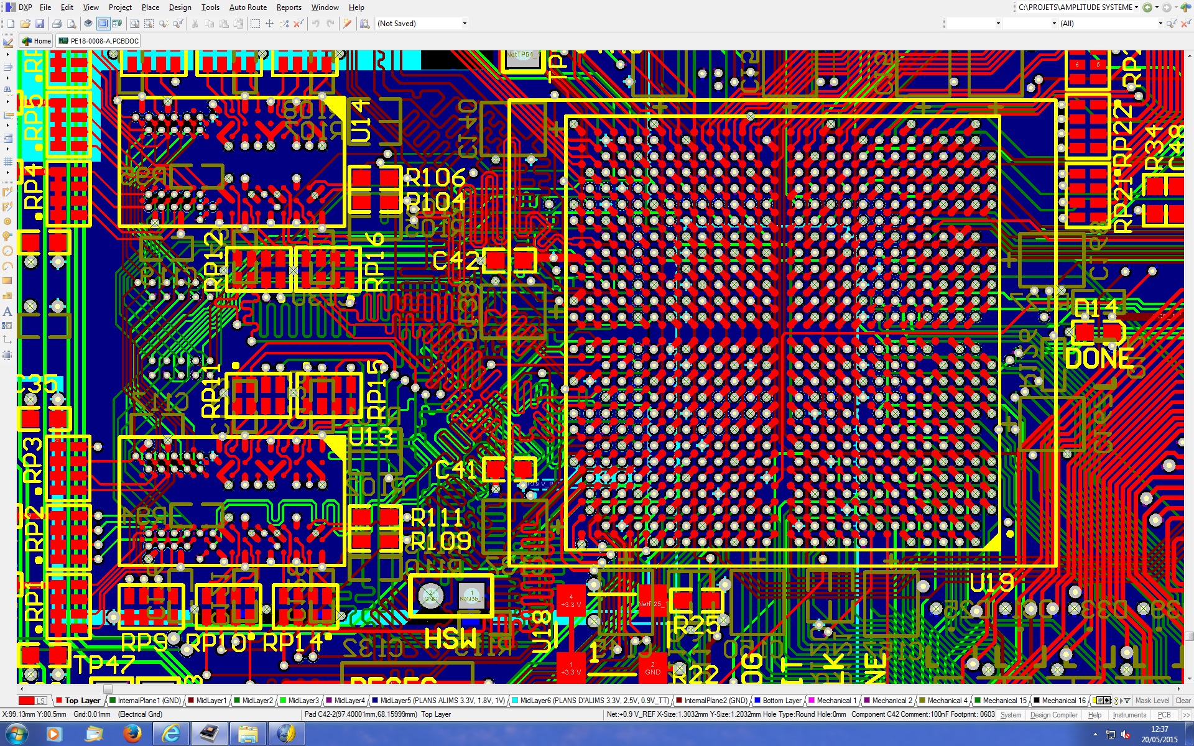Open the Place menu
Viewport: 1194px width, 746px height.
(150, 7)
